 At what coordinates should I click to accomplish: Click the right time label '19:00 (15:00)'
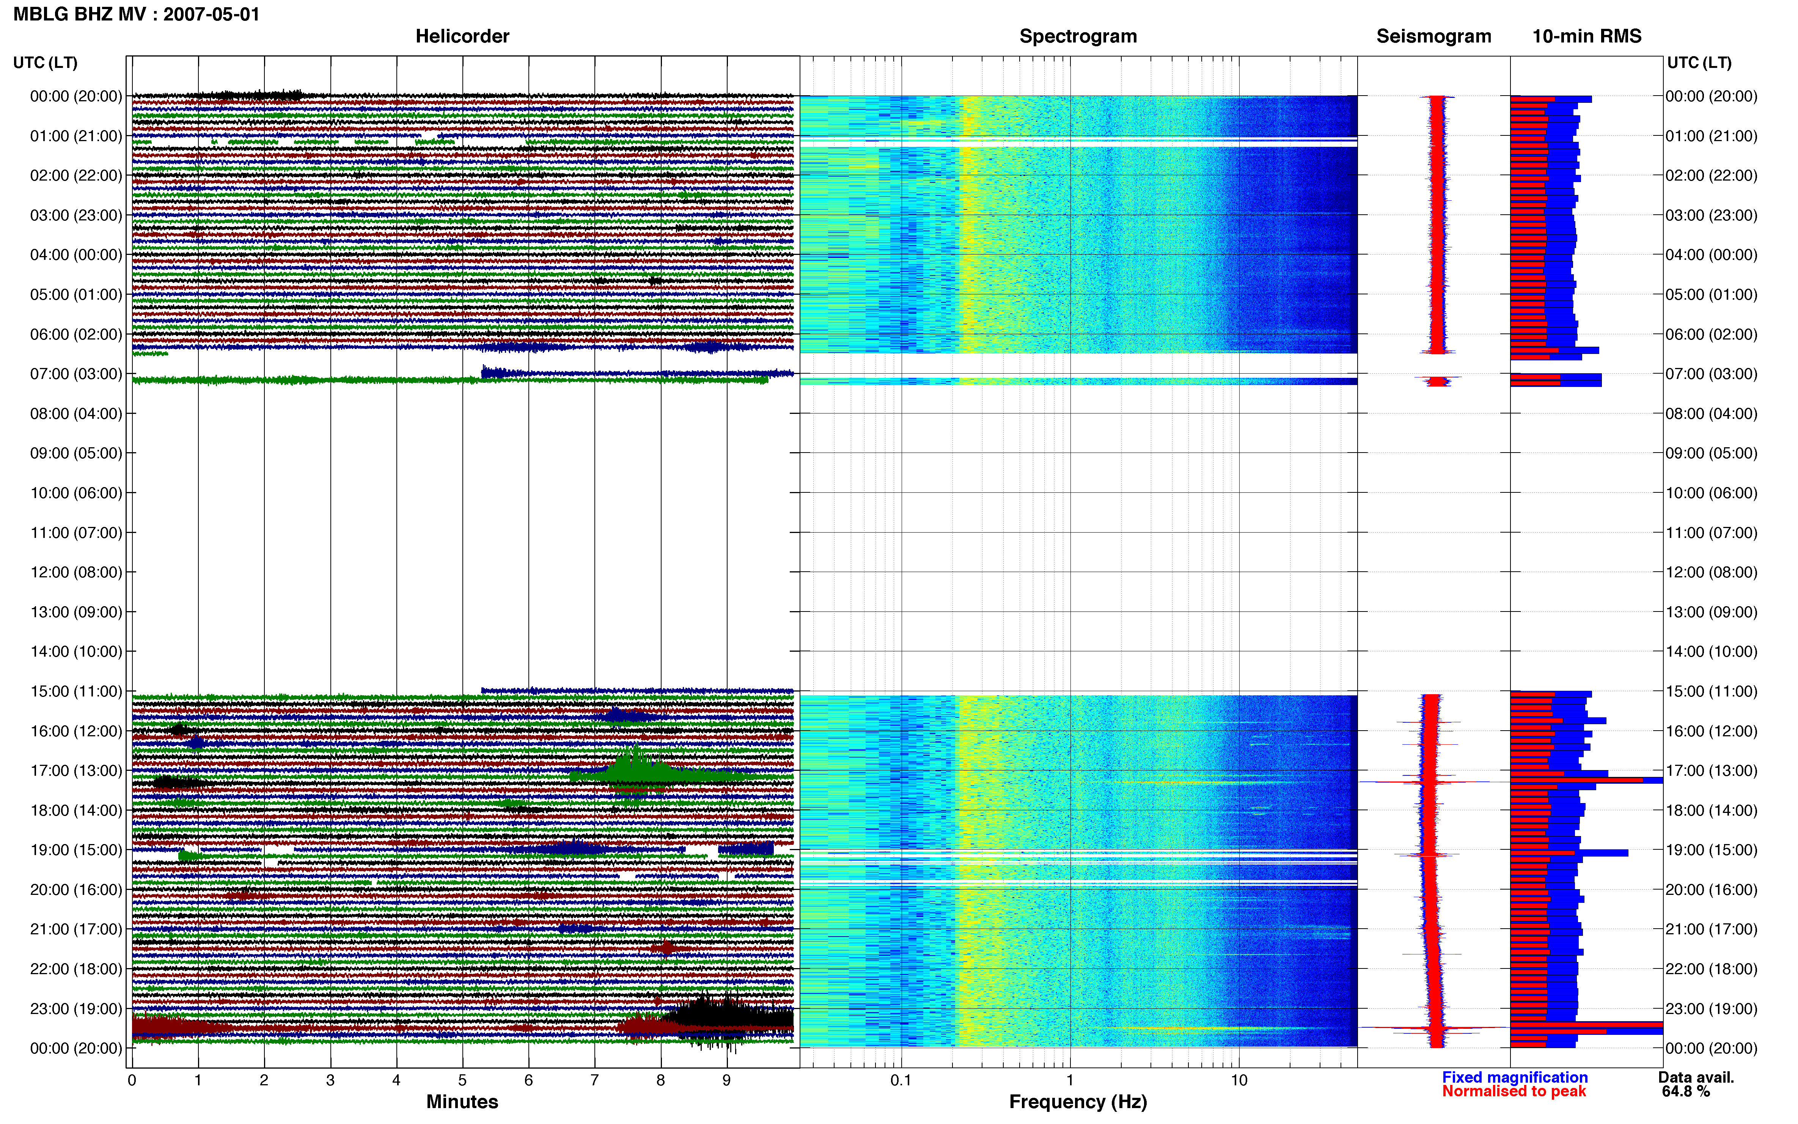coord(1711,850)
